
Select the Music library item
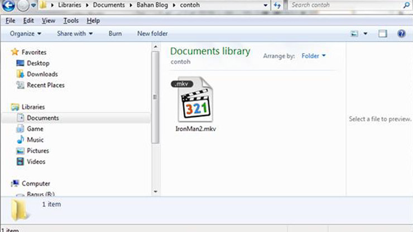pos(35,140)
